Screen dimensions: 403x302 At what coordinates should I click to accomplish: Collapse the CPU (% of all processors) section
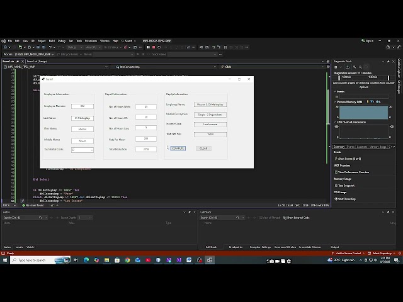pos(335,122)
